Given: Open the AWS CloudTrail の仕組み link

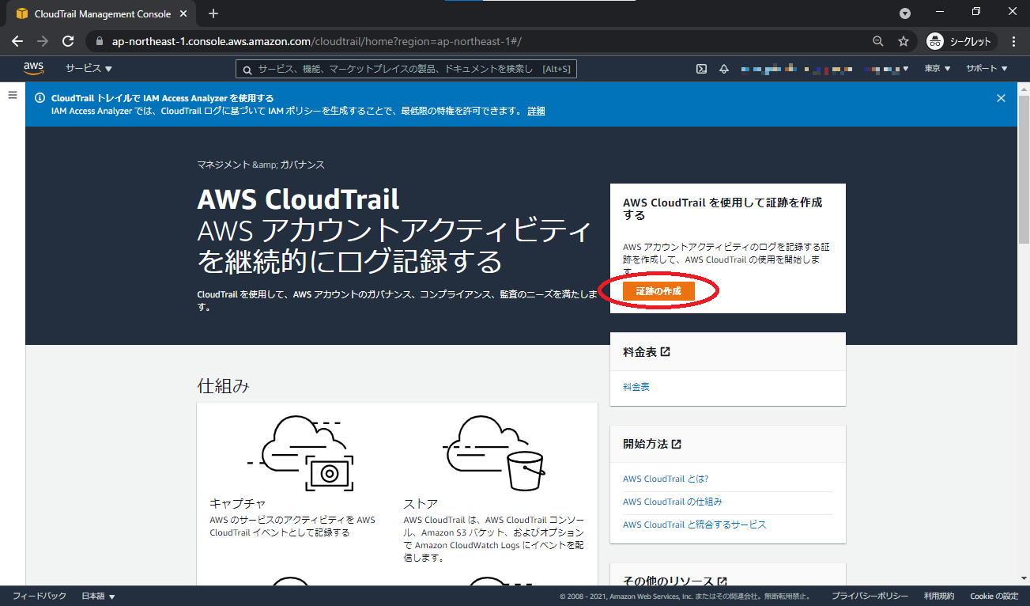Looking at the screenshot, I should click(673, 502).
